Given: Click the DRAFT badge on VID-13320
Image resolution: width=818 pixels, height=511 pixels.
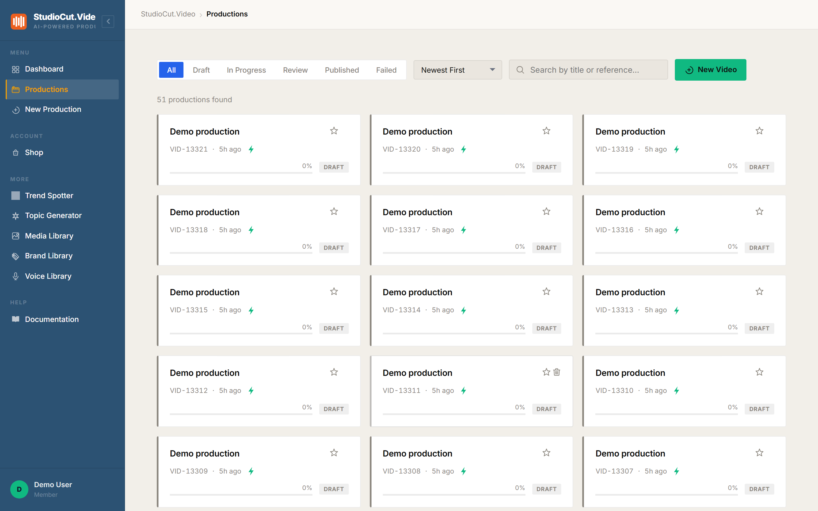Looking at the screenshot, I should click(x=546, y=167).
